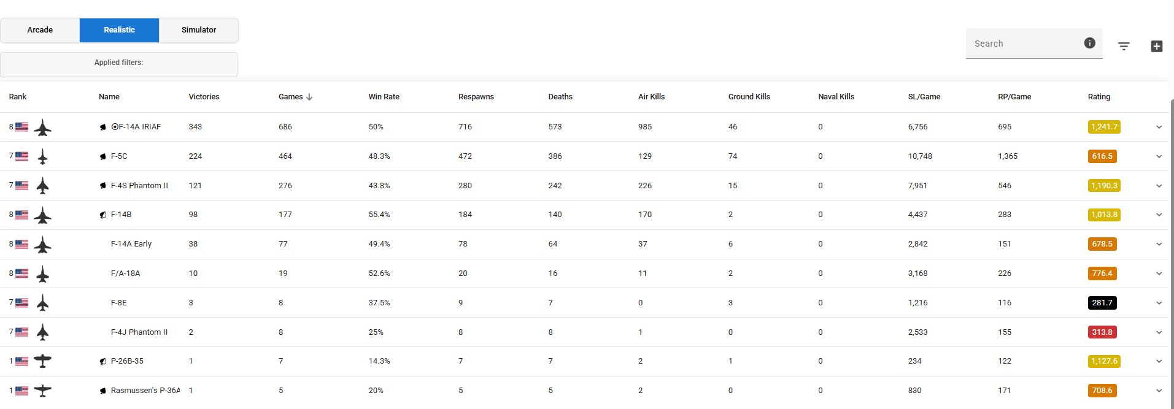Click the US flag in F-8E row

pyautogui.click(x=22, y=303)
